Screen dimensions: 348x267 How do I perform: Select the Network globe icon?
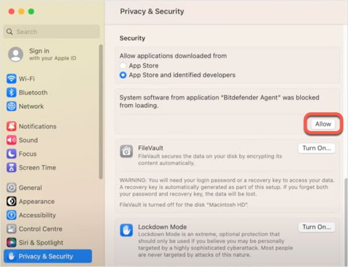click(x=11, y=107)
